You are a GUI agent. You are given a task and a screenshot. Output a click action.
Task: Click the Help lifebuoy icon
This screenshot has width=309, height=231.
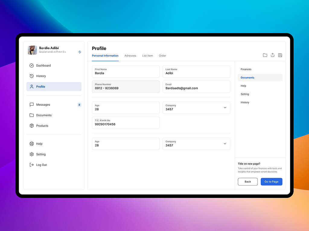pyautogui.click(x=31, y=144)
